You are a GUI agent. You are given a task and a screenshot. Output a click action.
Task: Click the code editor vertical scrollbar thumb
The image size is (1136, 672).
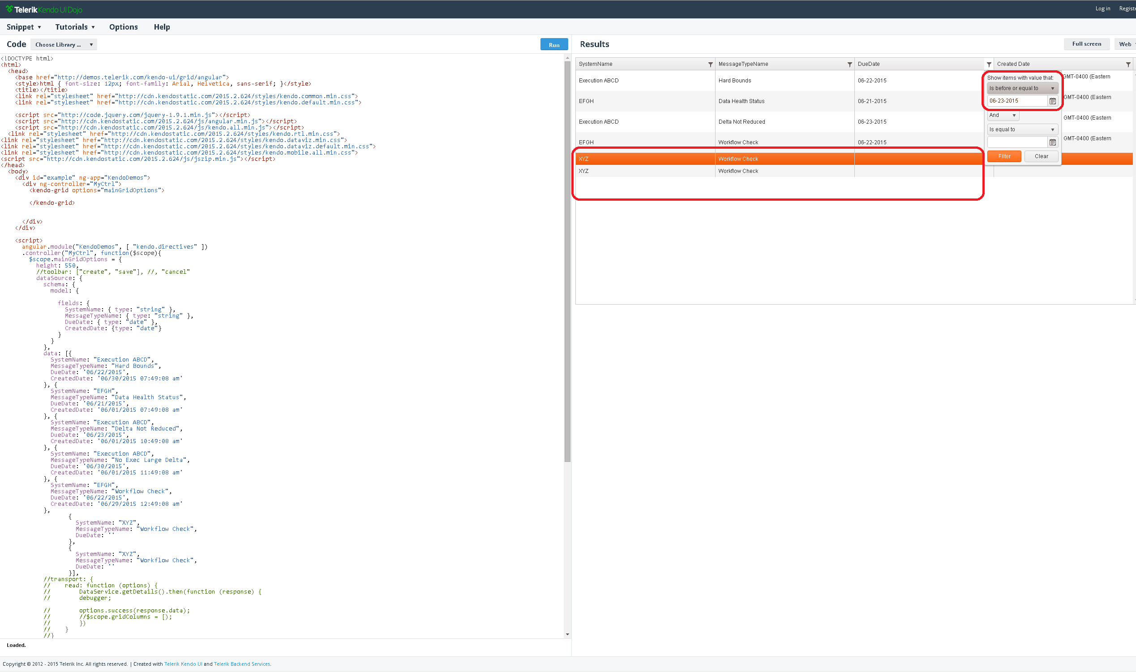(x=567, y=262)
